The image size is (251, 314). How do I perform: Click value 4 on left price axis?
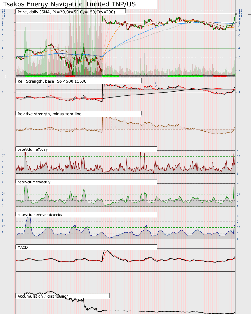click(x=3, y=48)
